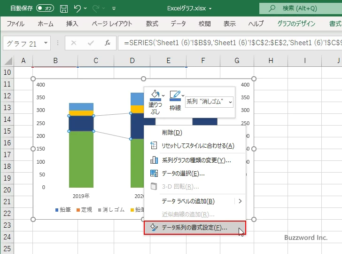
Task: Click the yellow bar segment for 2019年
Action: pos(81,113)
